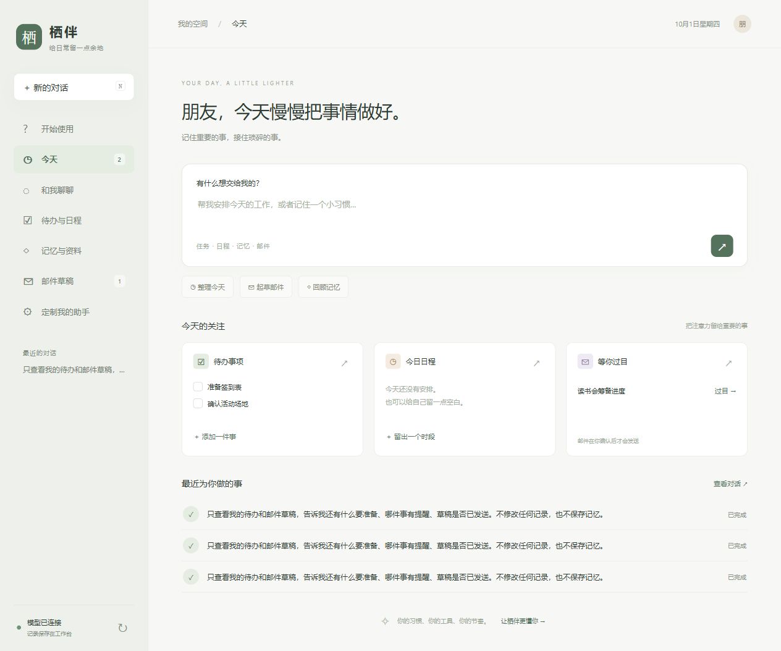
Task: Click the first activity's 已完成 status
Action: tap(737, 514)
